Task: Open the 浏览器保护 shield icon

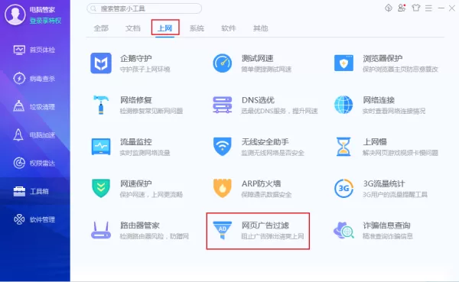Action: click(x=343, y=63)
